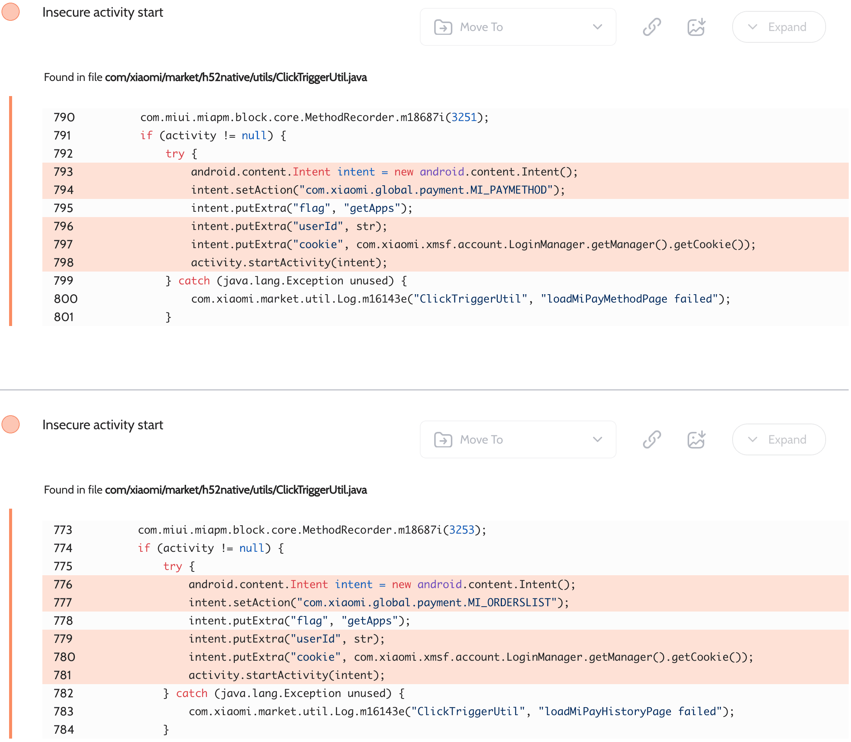Open second Move To dropdown
851x742 pixels.
pos(518,439)
